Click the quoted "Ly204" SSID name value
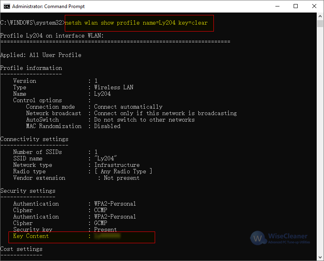The width and height of the screenshot is (324, 261). (106, 158)
